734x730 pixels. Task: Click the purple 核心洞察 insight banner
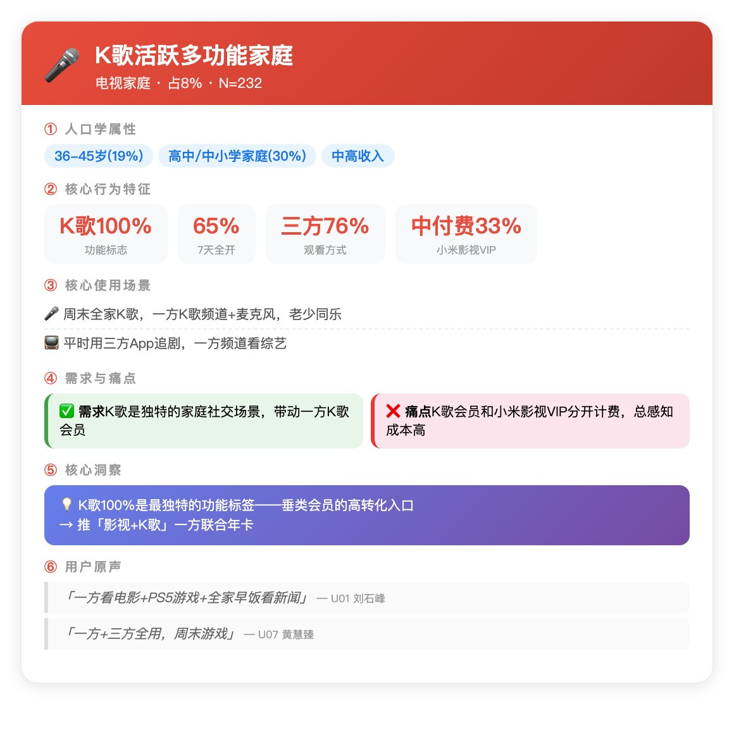pyautogui.click(x=367, y=515)
